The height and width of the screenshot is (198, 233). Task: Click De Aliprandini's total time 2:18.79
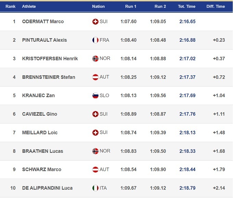pyautogui.click(x=187, y=188)
